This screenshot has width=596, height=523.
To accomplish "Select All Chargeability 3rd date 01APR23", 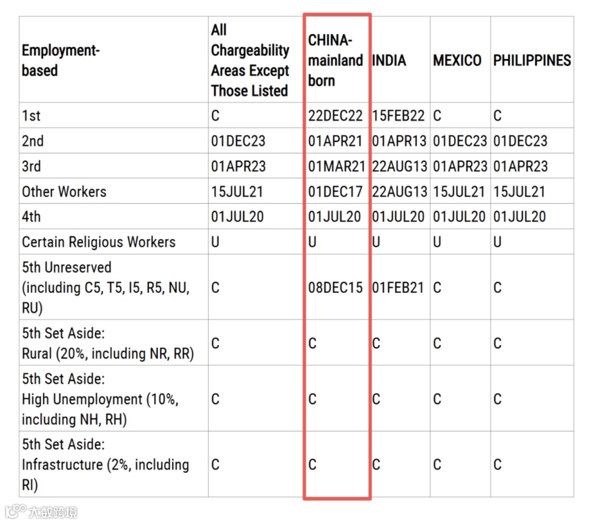I will tap(238, 166).
